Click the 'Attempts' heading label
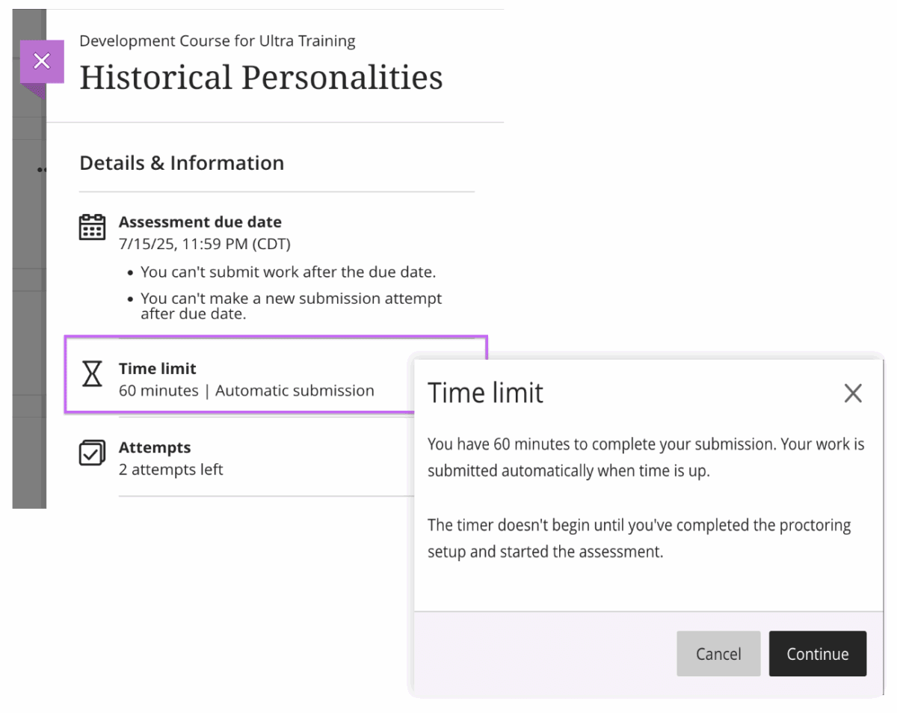The height and width of the screenshot is (713, 897). [x=154, y=447]
